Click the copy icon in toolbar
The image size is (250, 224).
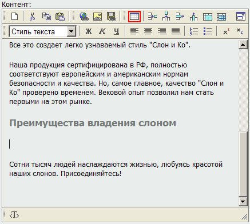pyautogui.click(x=46, y=17)
